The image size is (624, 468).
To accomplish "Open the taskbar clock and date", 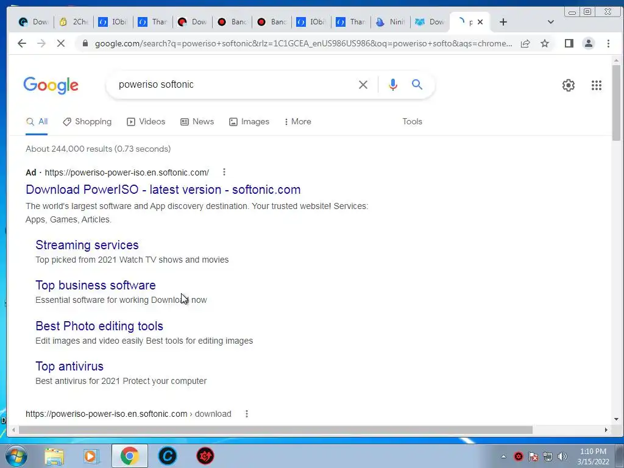I will 593,456.
